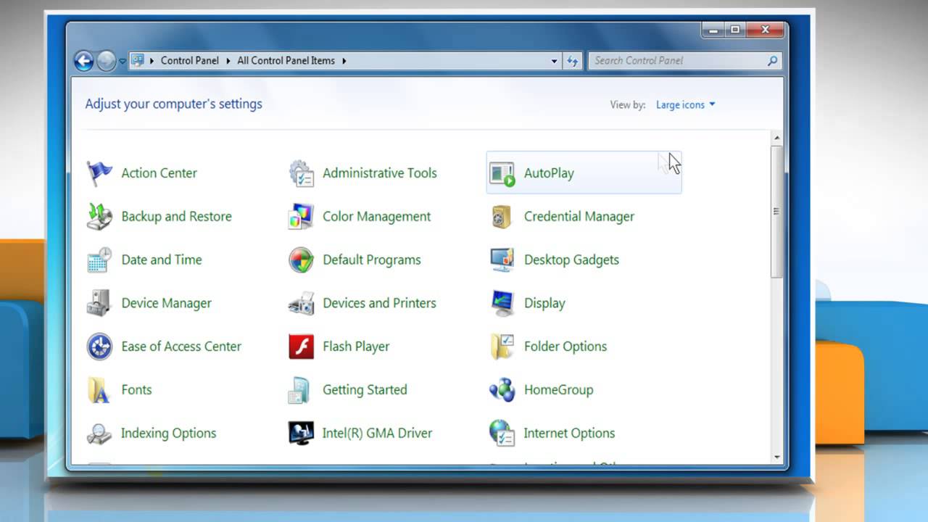Click the HomeGroup spheres icon
Image resolution: width=928 pixels, height=522 pixels.
tap(502, 390)
